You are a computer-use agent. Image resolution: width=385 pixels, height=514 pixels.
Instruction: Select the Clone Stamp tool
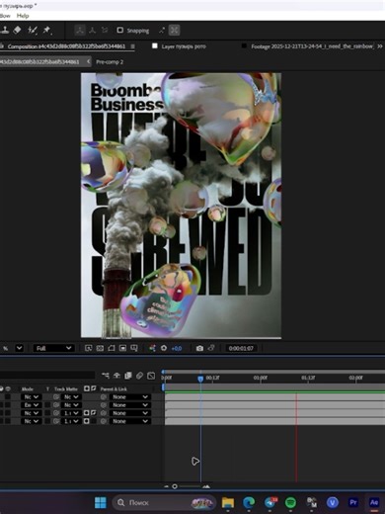(x=5, y=31)
